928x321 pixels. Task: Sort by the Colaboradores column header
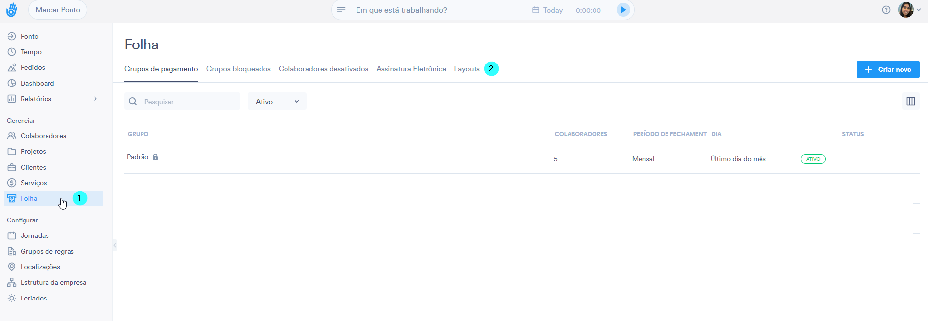[581, 134]
